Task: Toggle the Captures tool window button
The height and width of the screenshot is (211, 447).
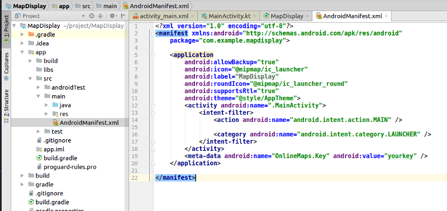Action: tap(6, 66)
